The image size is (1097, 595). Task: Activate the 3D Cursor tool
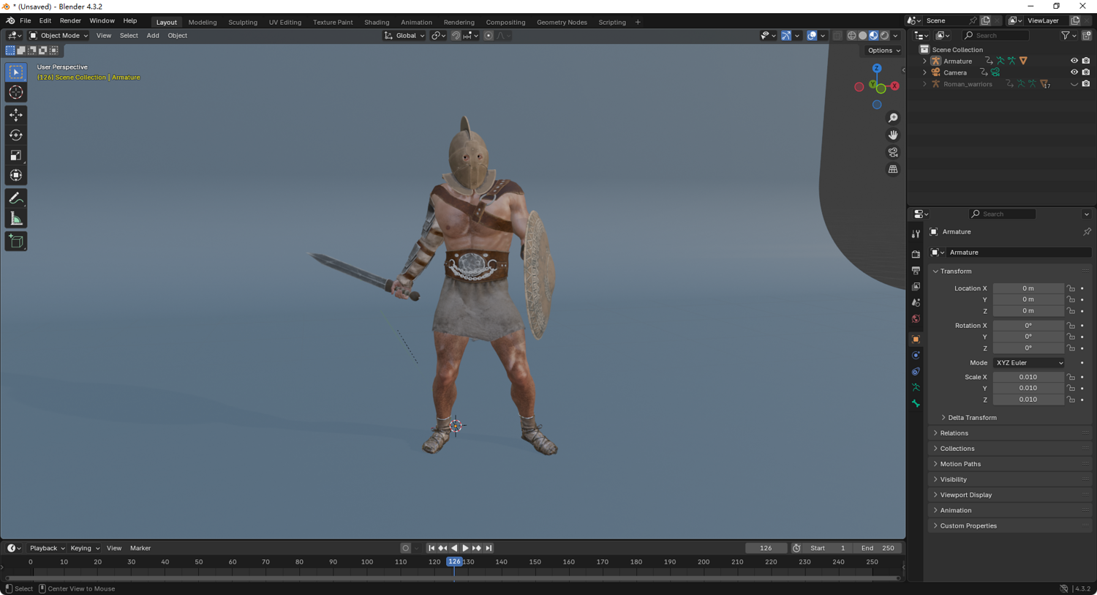coord(16,92)
